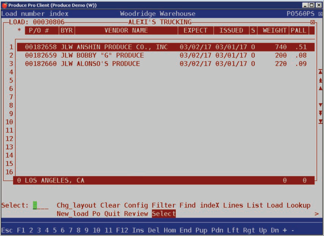Click the F12 key in function bar

(x=122, y=230)
